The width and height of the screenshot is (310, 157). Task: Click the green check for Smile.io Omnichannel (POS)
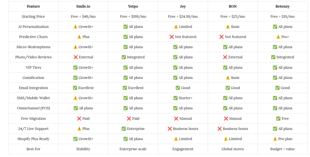[x=75, y=108]
